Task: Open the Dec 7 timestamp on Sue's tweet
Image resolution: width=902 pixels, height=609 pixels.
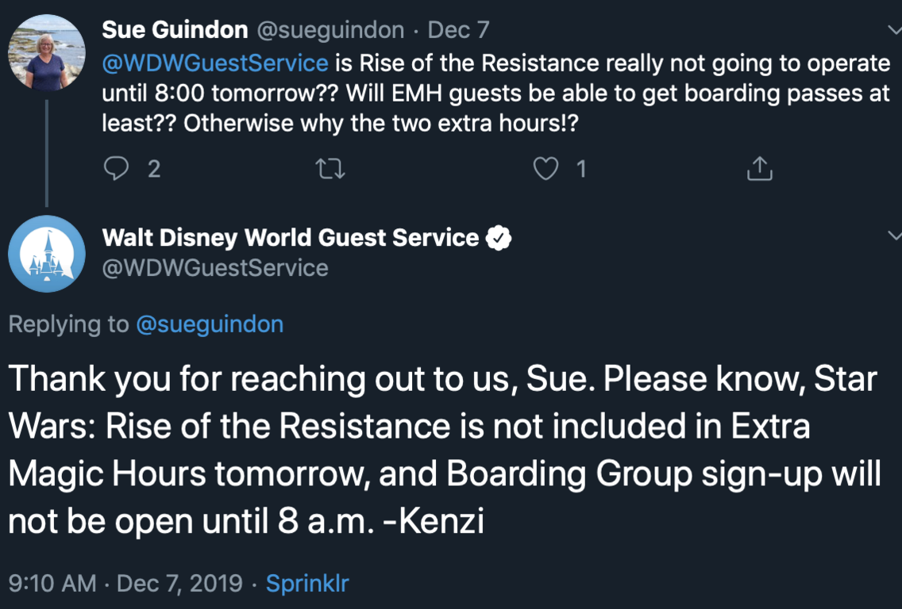Action: coord(459,30)
